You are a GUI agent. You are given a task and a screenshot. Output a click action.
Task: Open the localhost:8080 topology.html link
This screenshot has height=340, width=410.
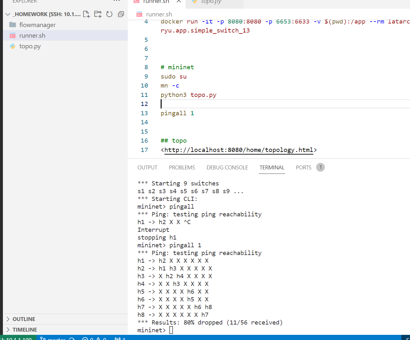tap(239, 150)
